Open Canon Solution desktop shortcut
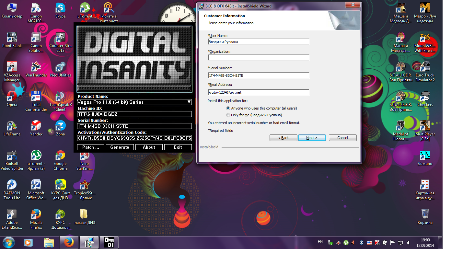This screenshot has width=451, height=254. coord(36,42)
